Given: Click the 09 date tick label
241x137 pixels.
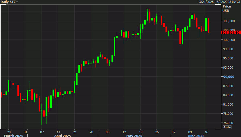Looking at the screenshot, I should (190, 132).
